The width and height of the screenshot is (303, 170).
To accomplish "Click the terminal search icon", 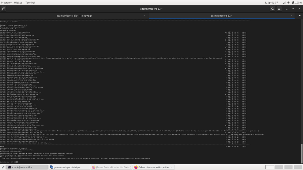I will (272, 9).
